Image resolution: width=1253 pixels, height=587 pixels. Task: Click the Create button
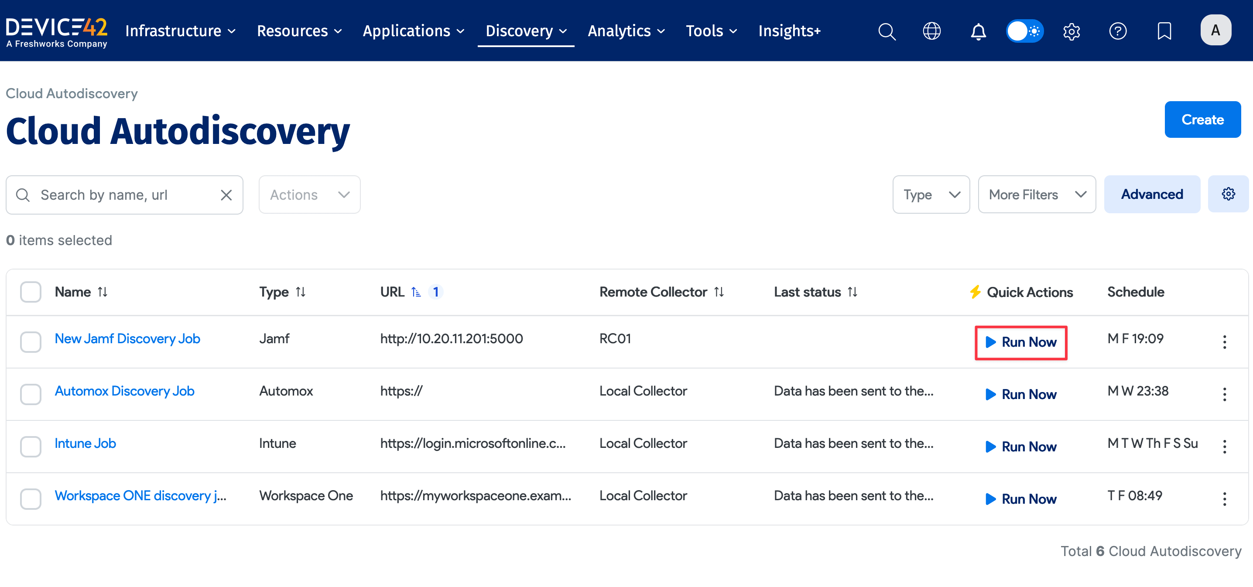1202,119
